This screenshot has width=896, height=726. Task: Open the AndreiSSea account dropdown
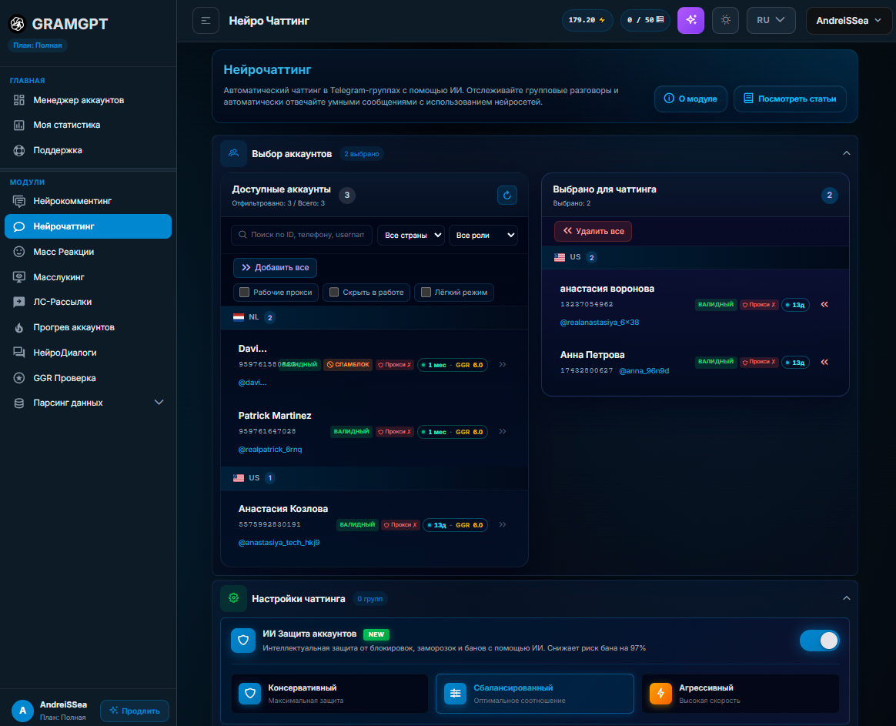[848, 21]
